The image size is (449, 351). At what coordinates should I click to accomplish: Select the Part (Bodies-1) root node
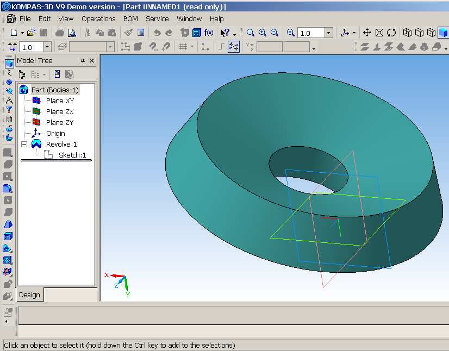(x=55, y=90)
